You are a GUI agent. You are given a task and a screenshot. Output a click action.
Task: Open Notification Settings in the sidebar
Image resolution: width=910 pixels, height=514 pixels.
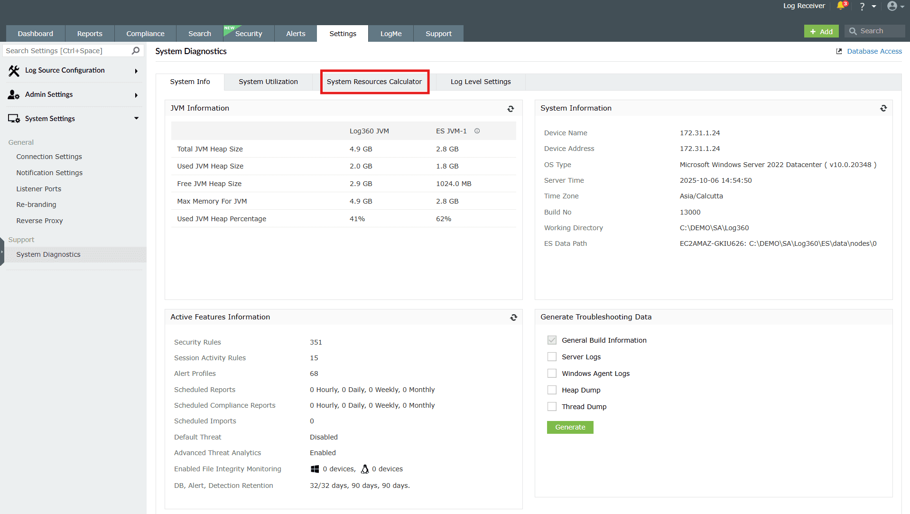[x=49, y=173]
